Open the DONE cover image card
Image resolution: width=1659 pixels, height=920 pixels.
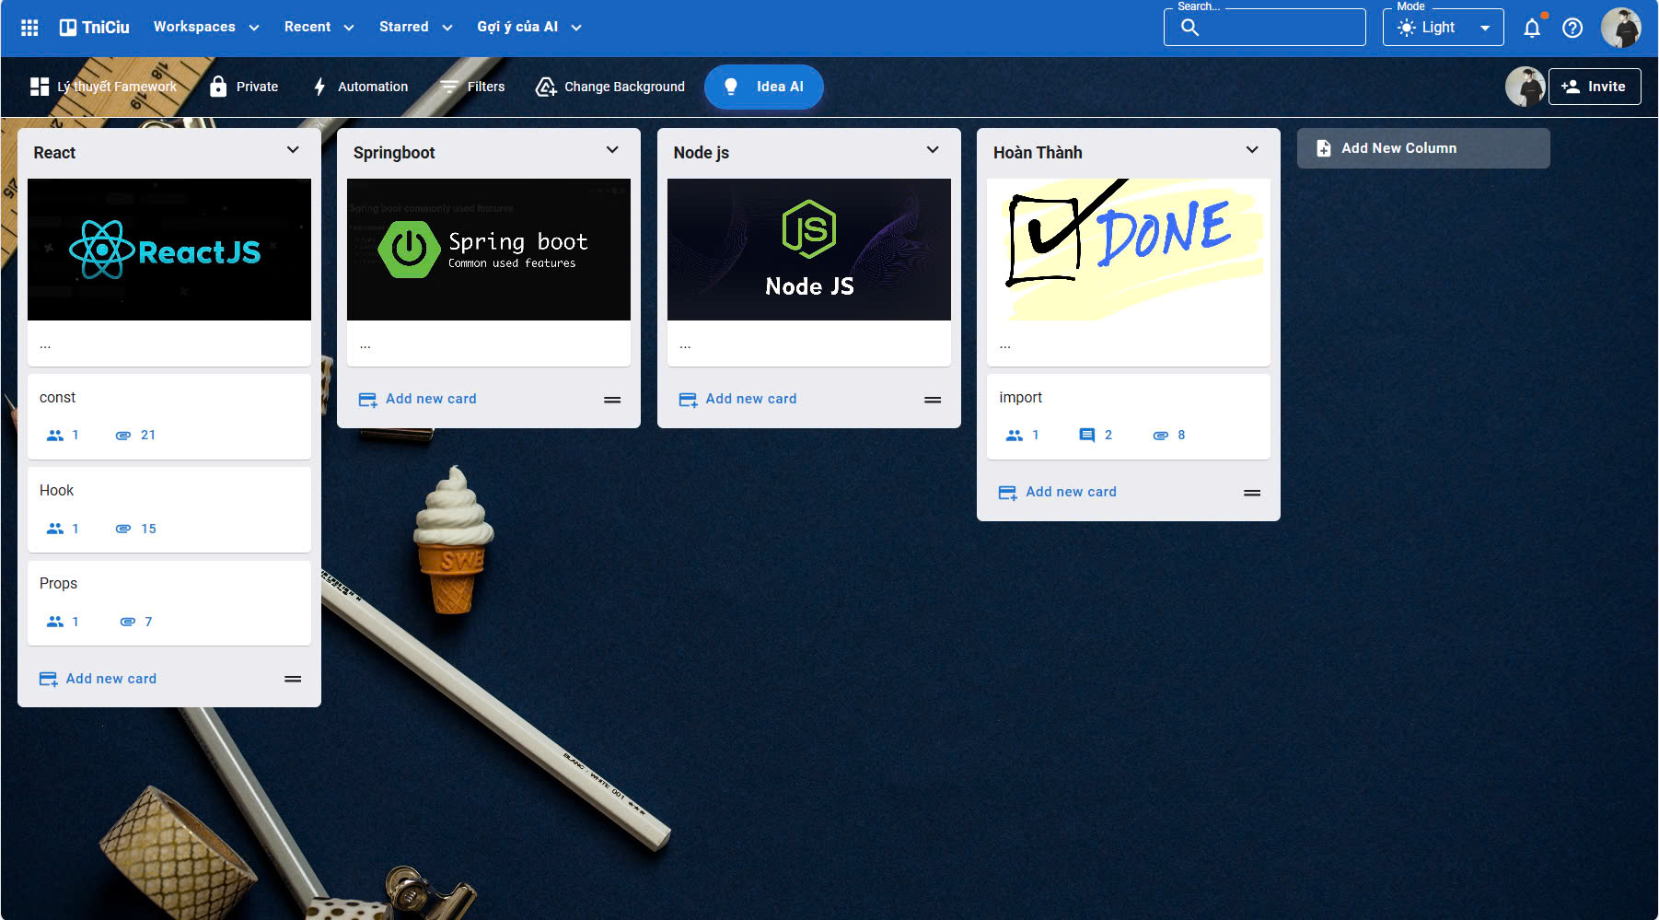coord(1129,273)
